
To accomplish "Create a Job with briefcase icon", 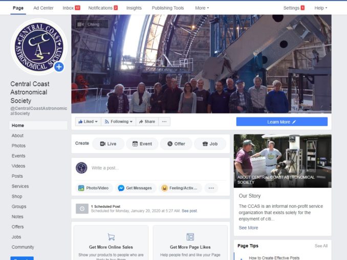I will click(x=210, y=144).
